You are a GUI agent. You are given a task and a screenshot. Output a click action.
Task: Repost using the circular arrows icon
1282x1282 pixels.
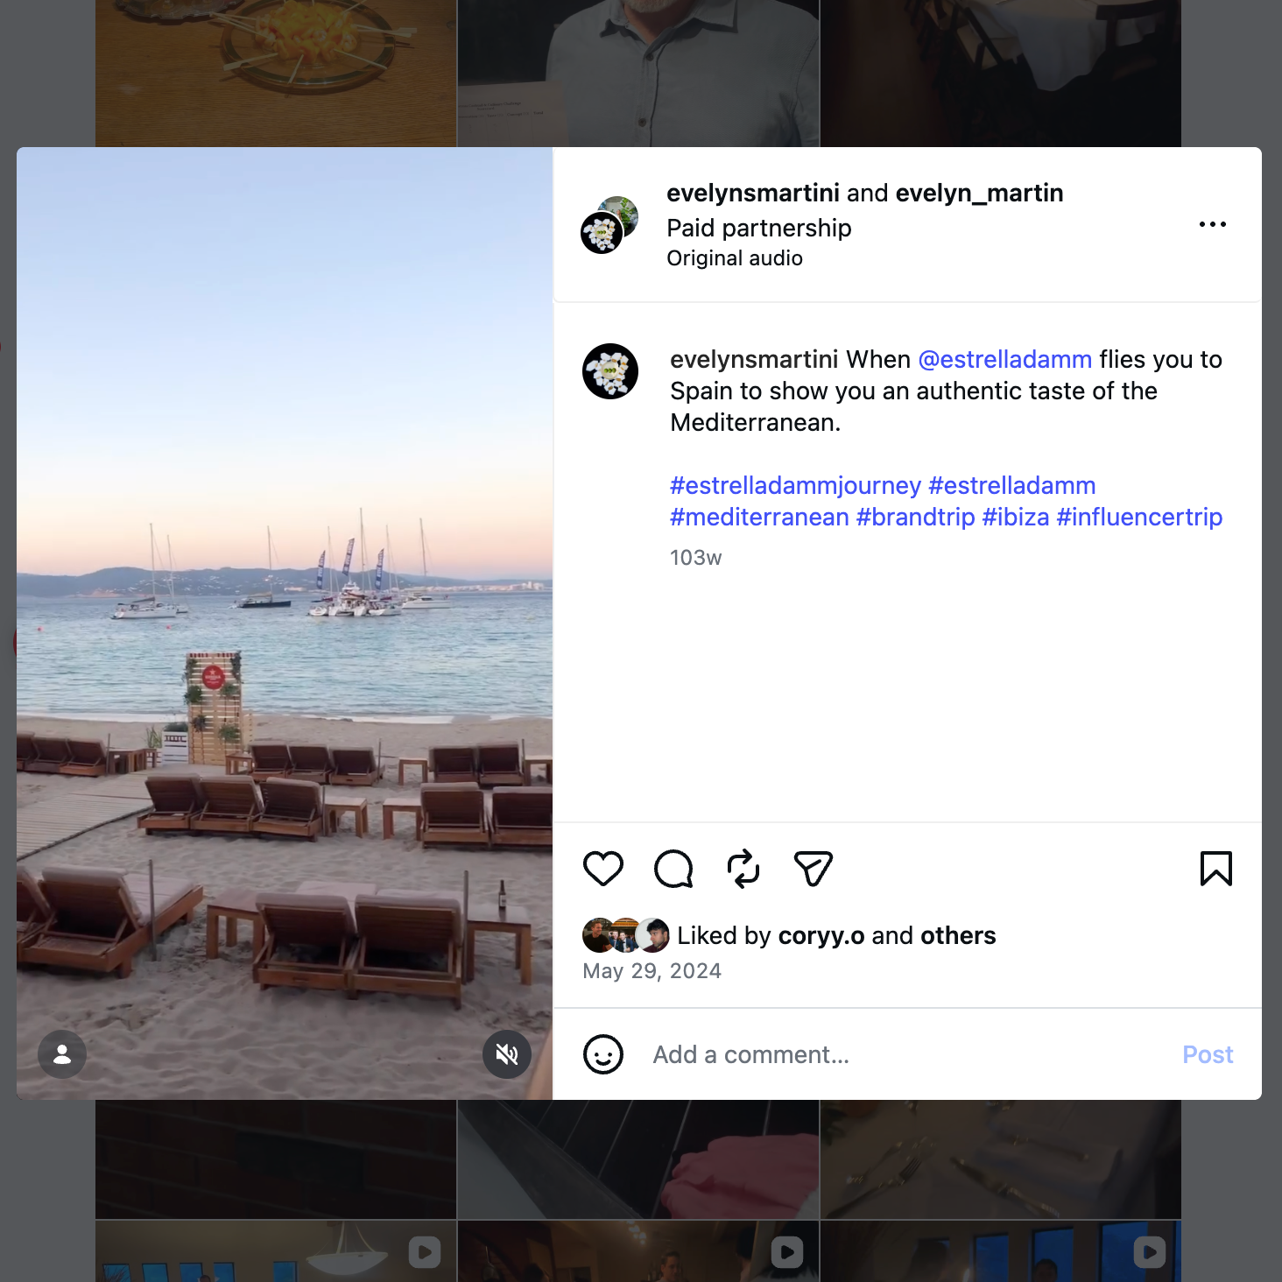pyautogui.click(x=743, y=869)
